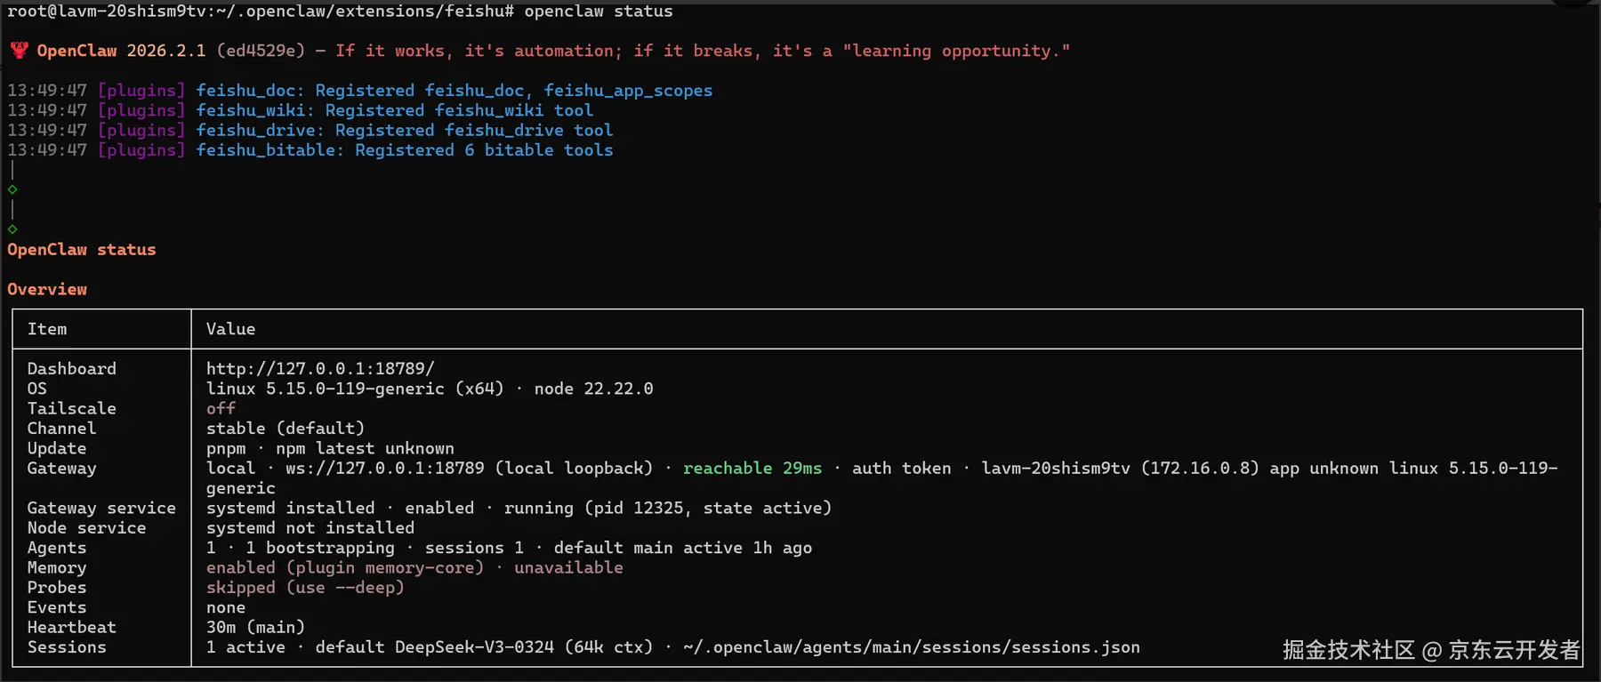The width and height of the screenshot is (1601, 682).
Task: Click the Tailscale 'off' value
Action: tap(221, 408)
